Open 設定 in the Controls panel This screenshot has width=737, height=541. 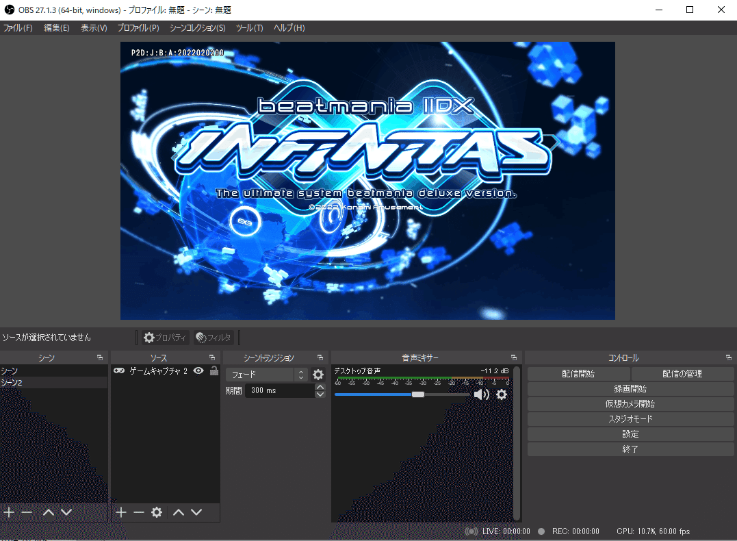click(631, 433)
